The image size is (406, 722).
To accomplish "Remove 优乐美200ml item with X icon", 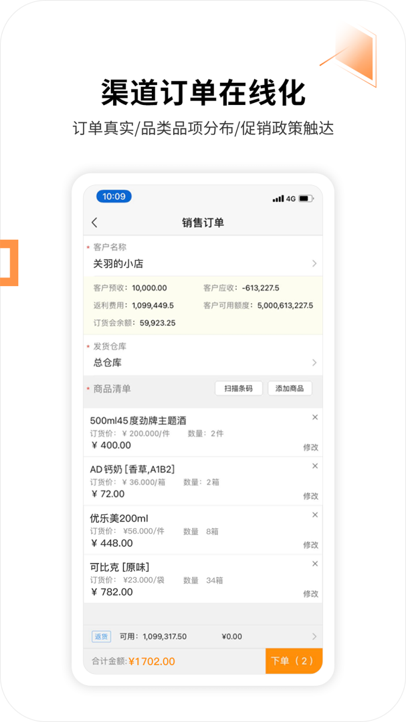I will pyautogui.click(x=315, y=515).
